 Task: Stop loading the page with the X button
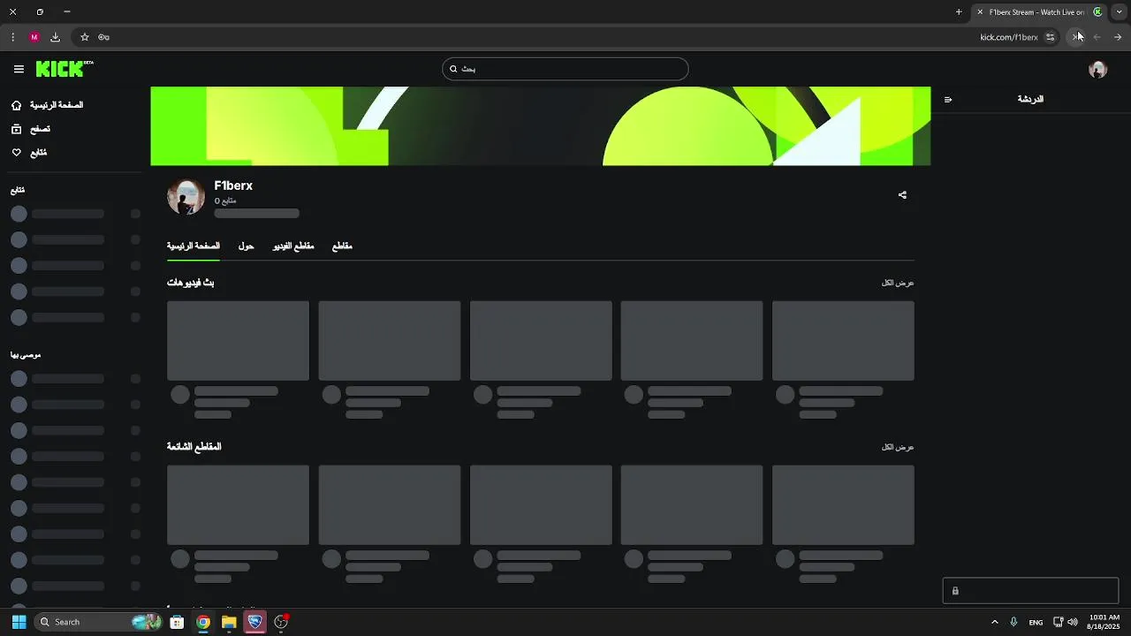click(1075, 37)
